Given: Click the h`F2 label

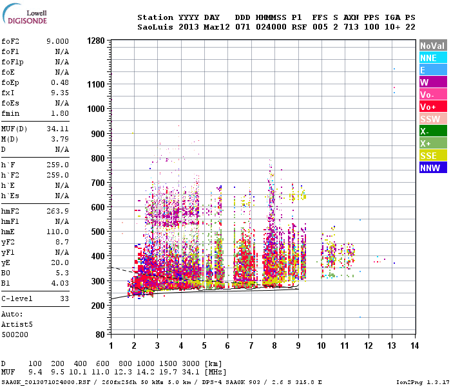Looking at the screenshot, I should point(10,175).
